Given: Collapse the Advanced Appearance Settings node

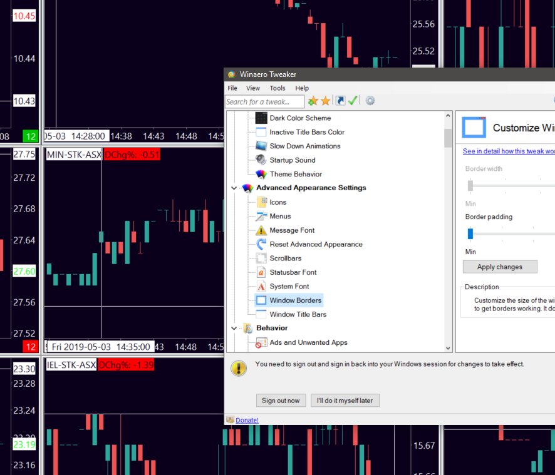Looking at the screenshot, I should tap(234, 188).
